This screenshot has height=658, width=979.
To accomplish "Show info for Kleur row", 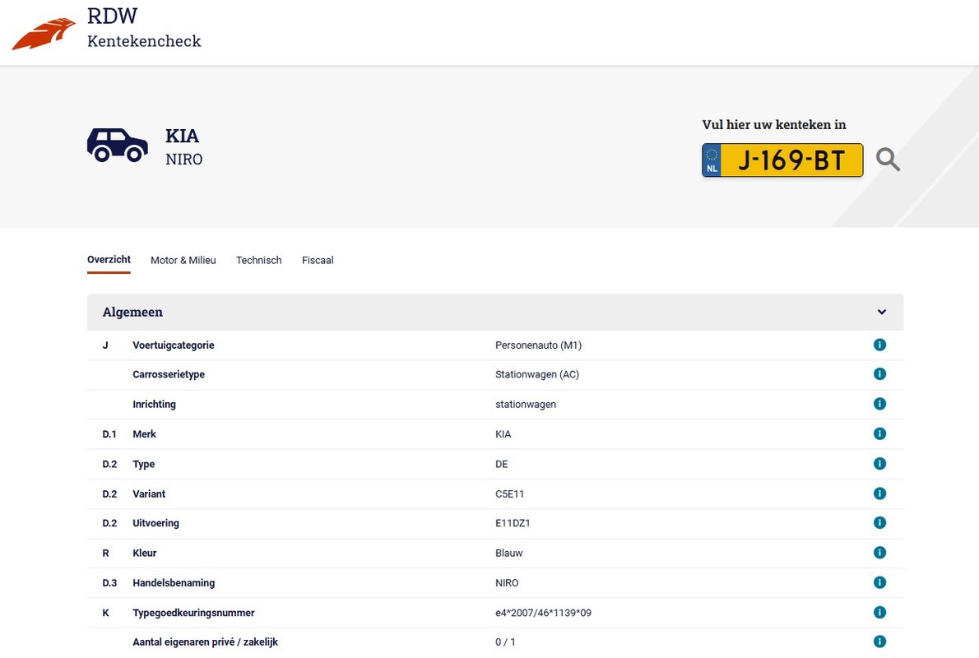I will click(879, 553).
